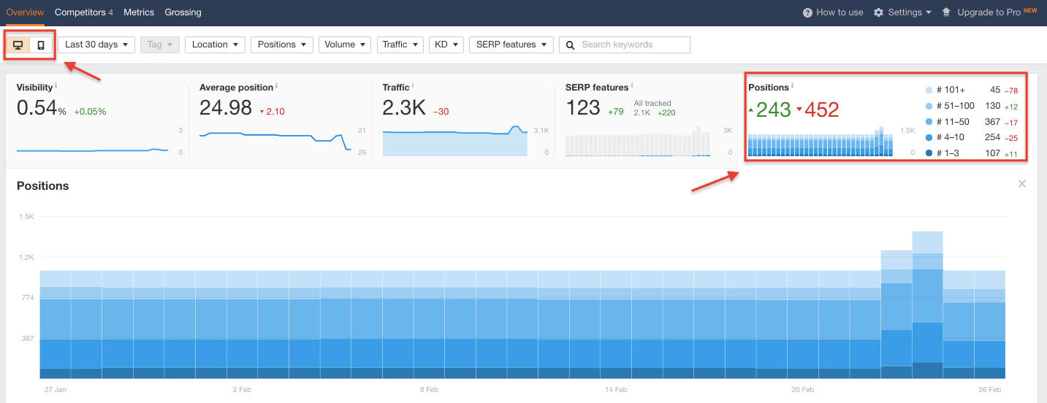Click the Positions card info icon
The image size is (1047, 403).
(x=793, y=85)
